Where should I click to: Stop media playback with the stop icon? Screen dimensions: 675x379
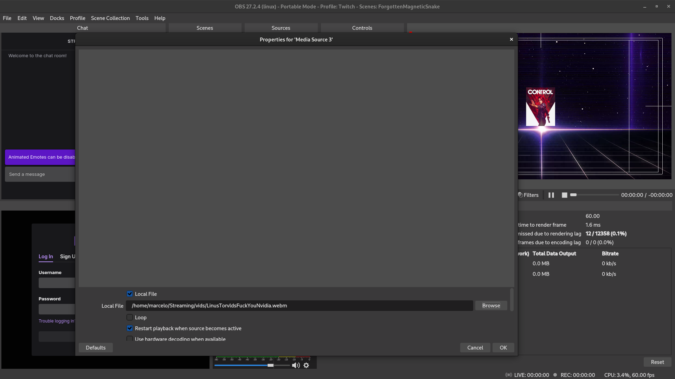click(x=564, y=195)
